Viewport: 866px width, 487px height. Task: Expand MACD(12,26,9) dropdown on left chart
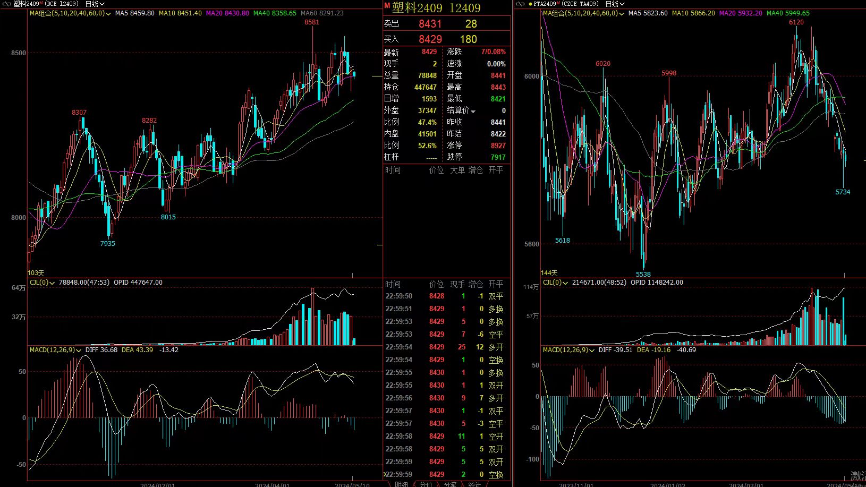pyautogui.click(x=79, y=351)
